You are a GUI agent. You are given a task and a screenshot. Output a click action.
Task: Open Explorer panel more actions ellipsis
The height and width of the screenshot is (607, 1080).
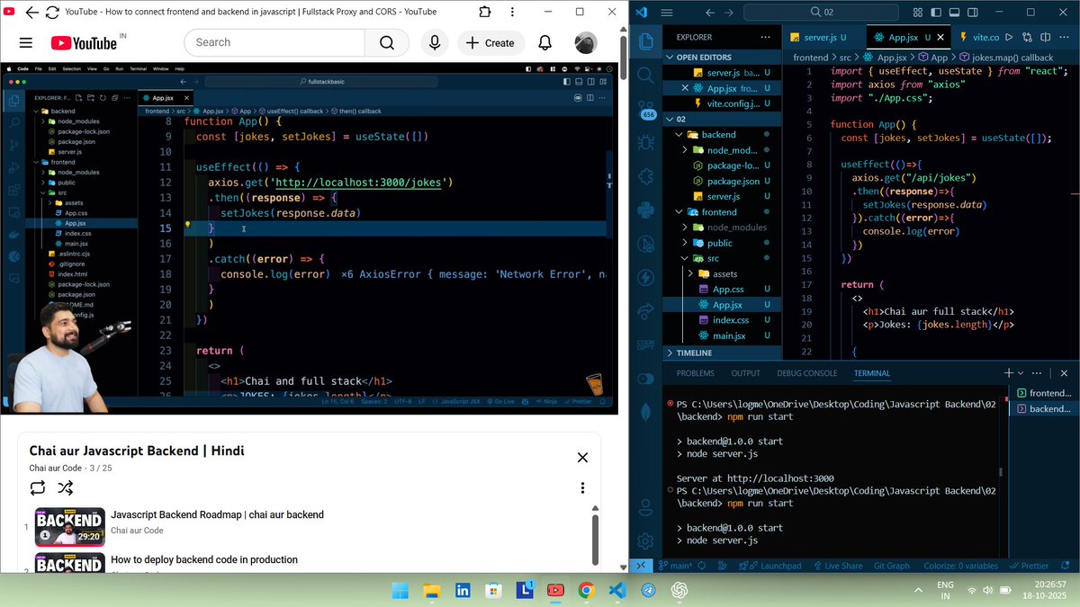[x=765, y=37]
